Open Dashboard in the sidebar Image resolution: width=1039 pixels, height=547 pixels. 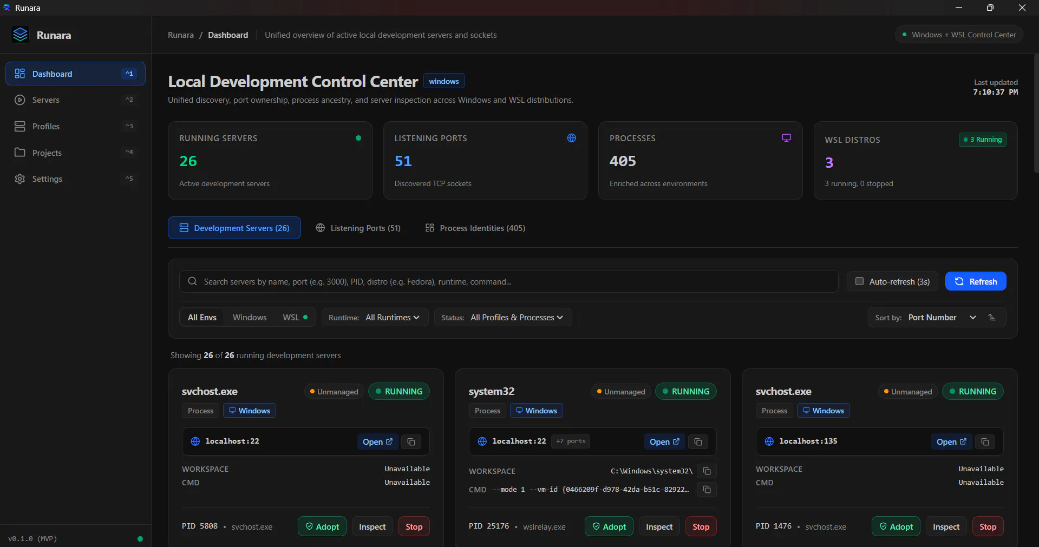(x=75, y=74)
